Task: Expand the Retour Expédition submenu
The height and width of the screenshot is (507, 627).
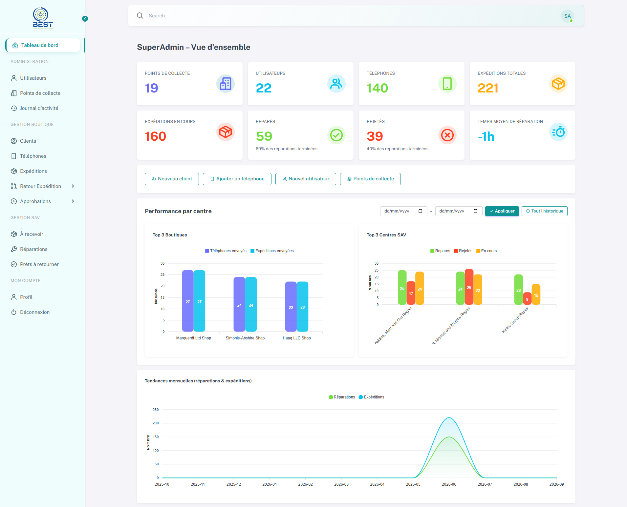Action: point(73,186)
